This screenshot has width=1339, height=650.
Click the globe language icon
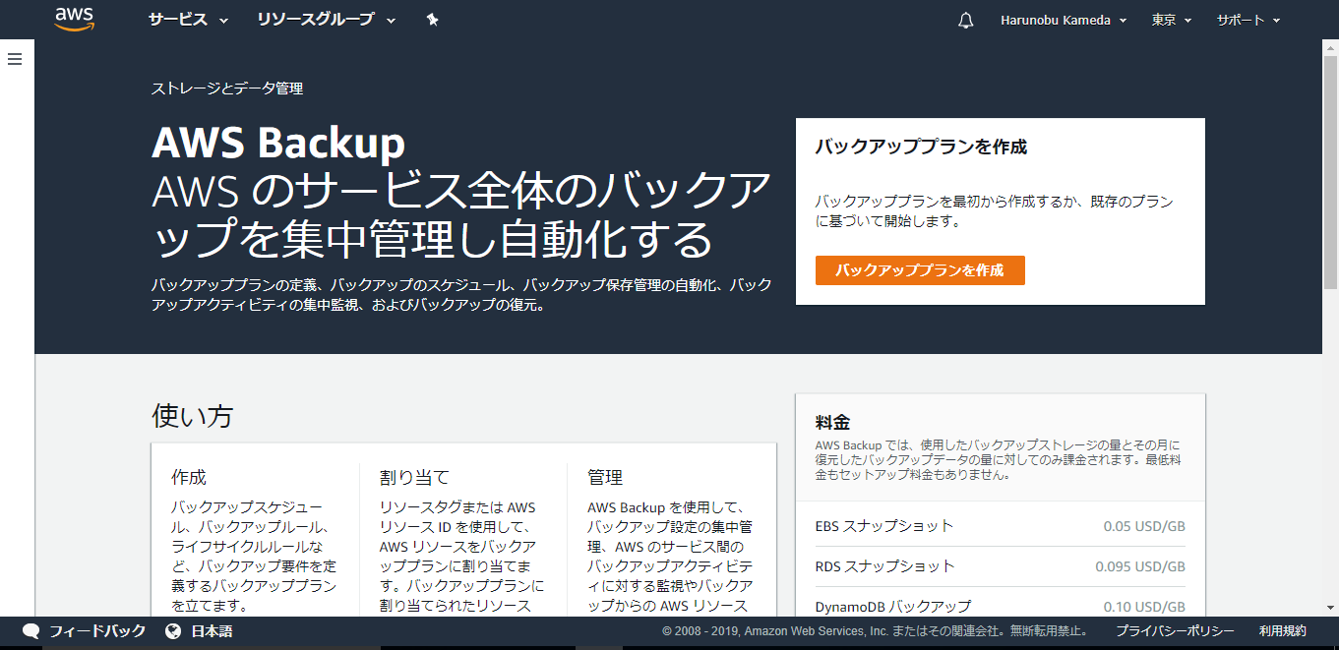pos(173,631)
